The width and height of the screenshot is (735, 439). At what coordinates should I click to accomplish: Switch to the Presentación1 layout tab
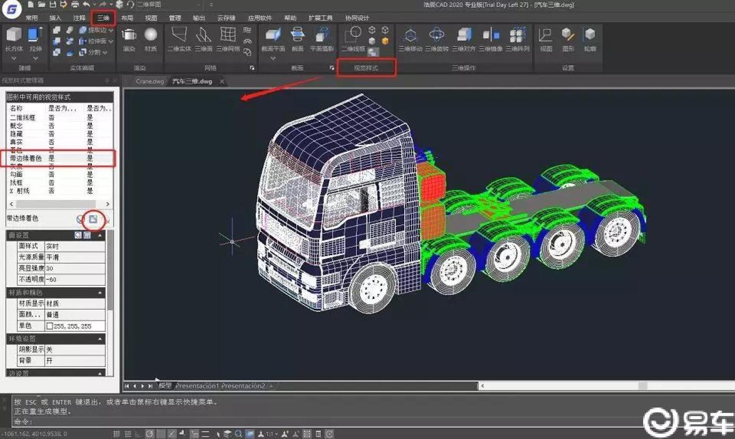pyautogui.click(x=197, y=386)
